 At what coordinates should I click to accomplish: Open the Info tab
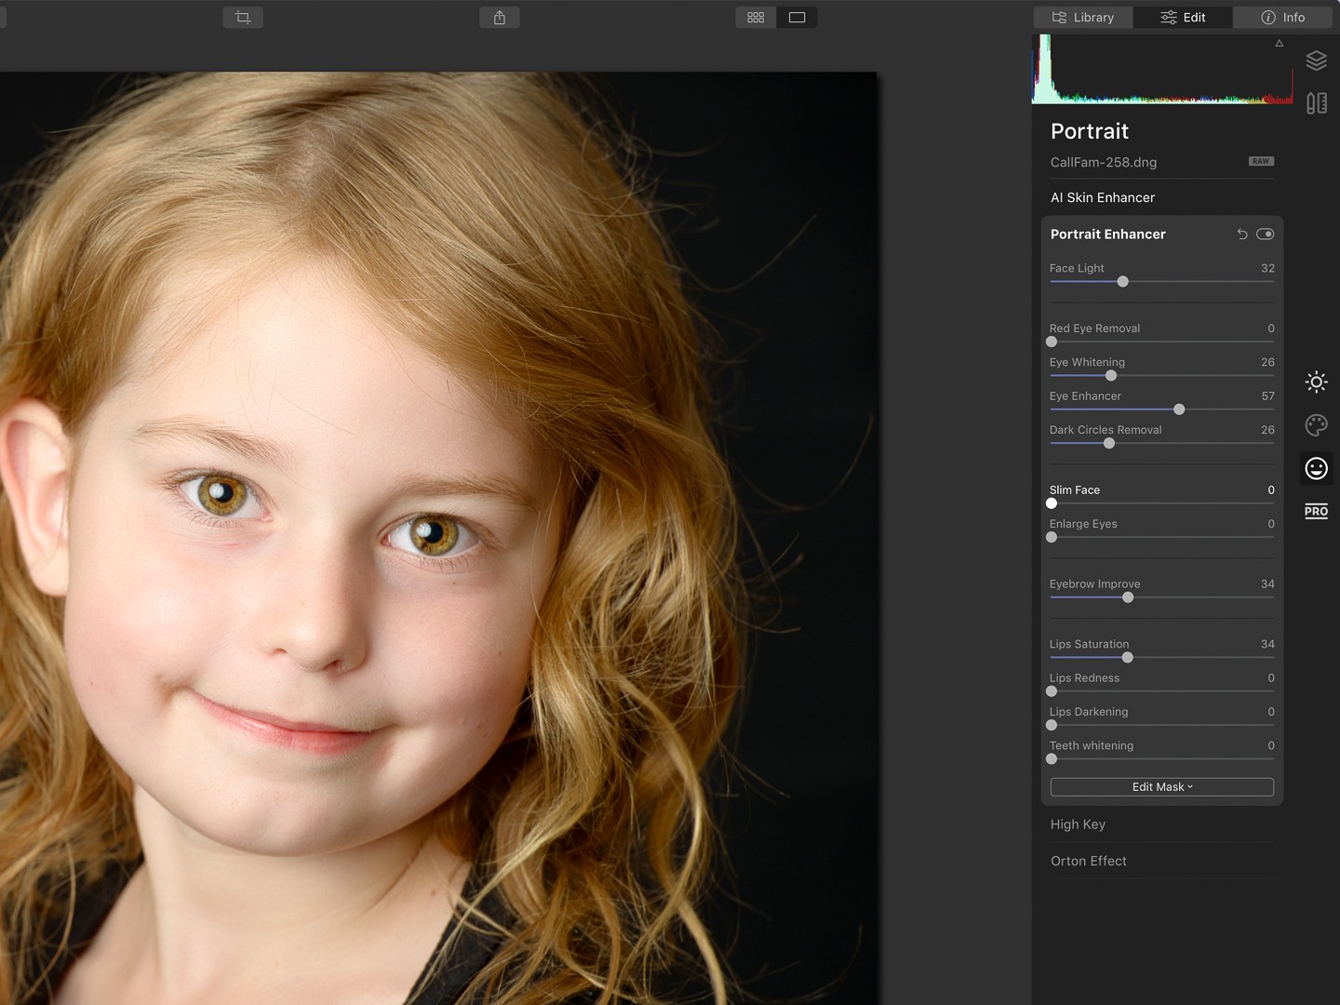[x=1283, y=18]
